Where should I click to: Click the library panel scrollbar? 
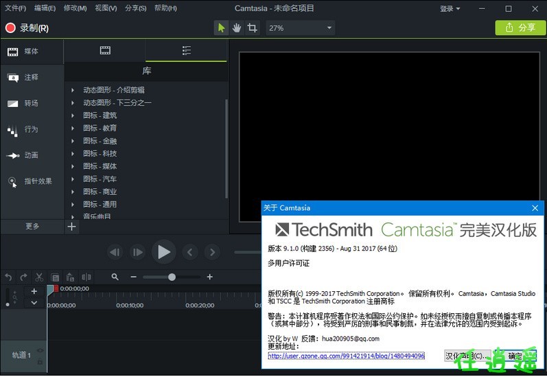click(226, 149)
